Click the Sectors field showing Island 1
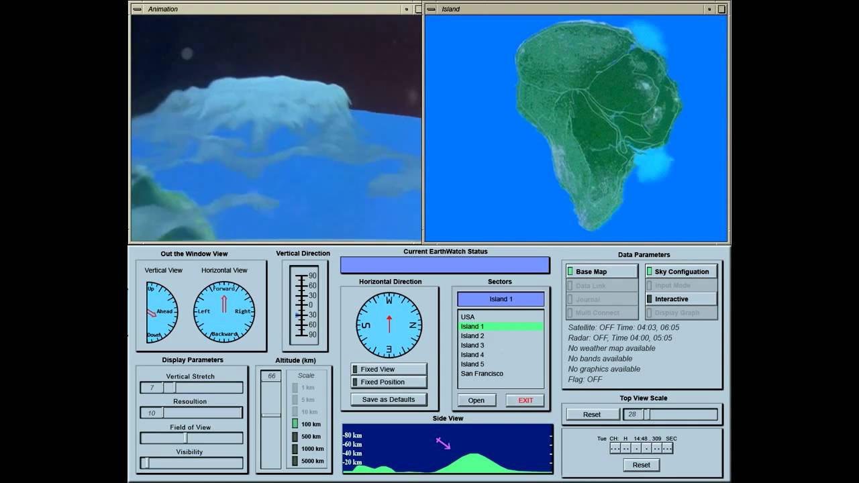This screenshot has width=859, height=483. (x=501, y=299)
